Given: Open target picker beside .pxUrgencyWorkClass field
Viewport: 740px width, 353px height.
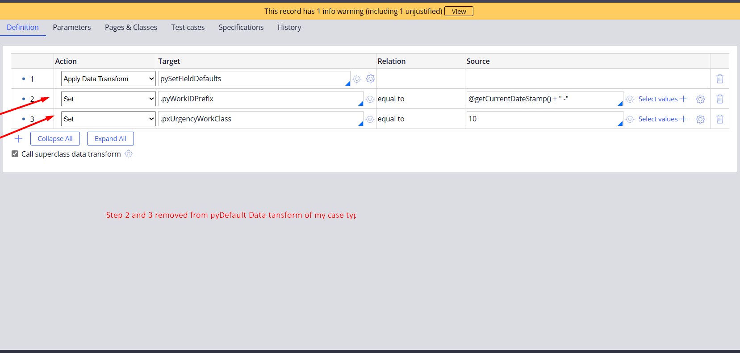Looking at the screenshot, I should [x=370, y=119].
